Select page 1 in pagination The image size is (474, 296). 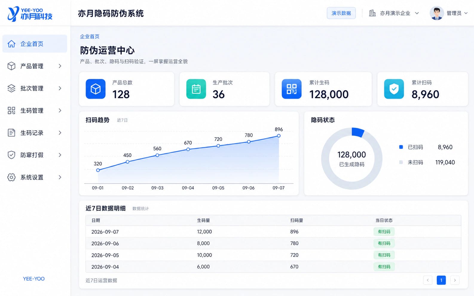441,280
